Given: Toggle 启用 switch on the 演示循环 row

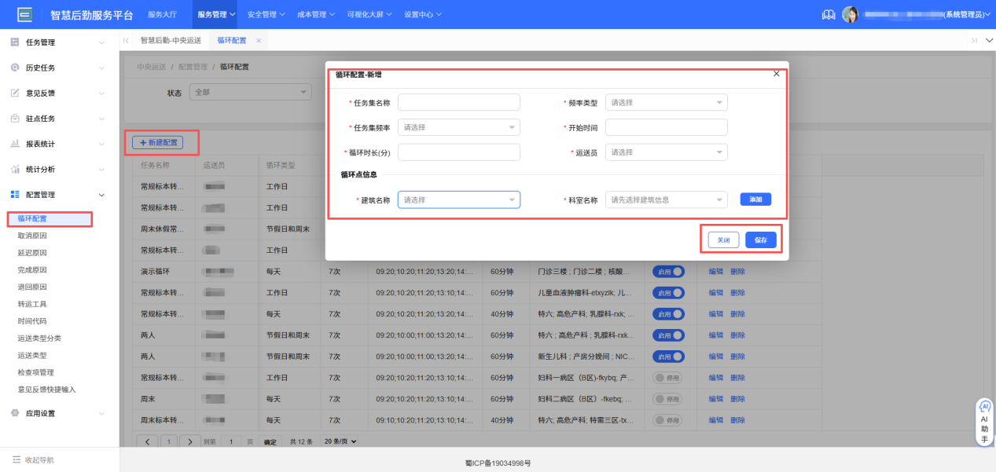Looking at the screenshot, I should pyautogui.click(x=667, y=271).
